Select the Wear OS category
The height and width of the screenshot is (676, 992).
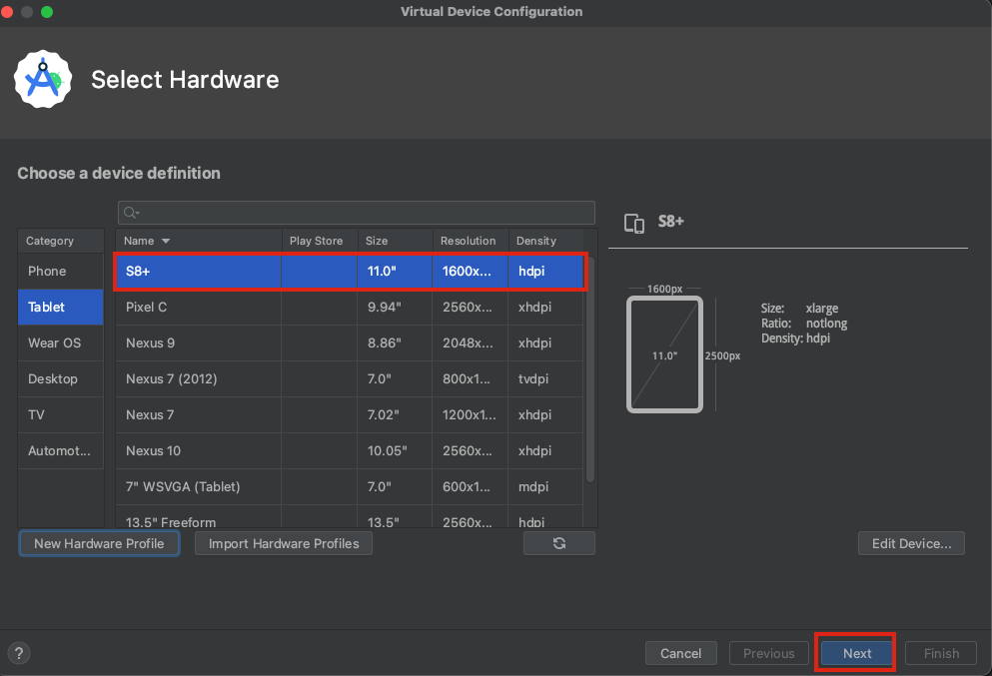[61, 343]
